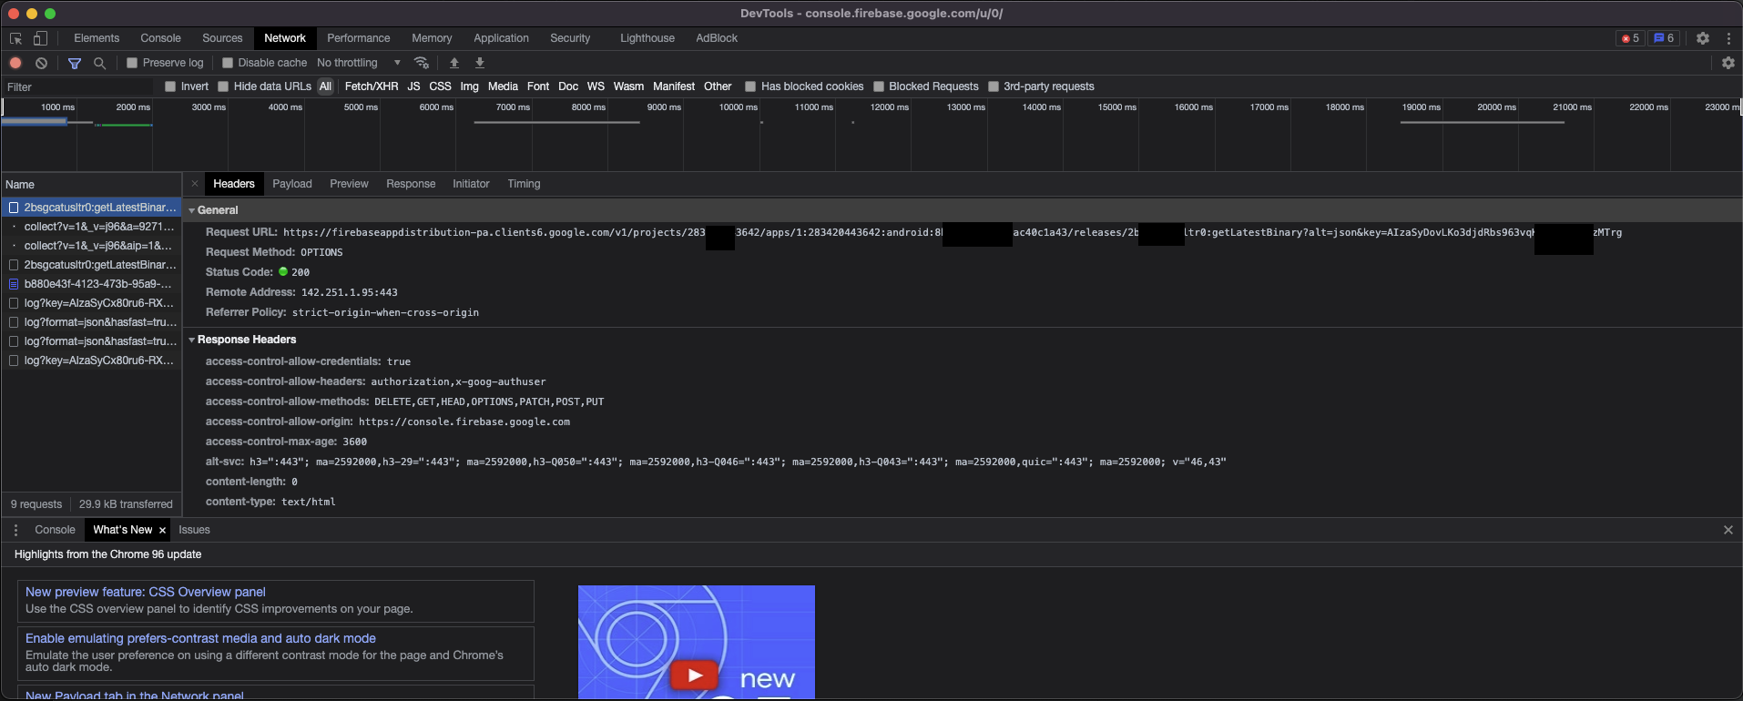Open prefers-contrast emulation feature link
The width and height of the screenshot is (1743, 701).
coord(200,638)
